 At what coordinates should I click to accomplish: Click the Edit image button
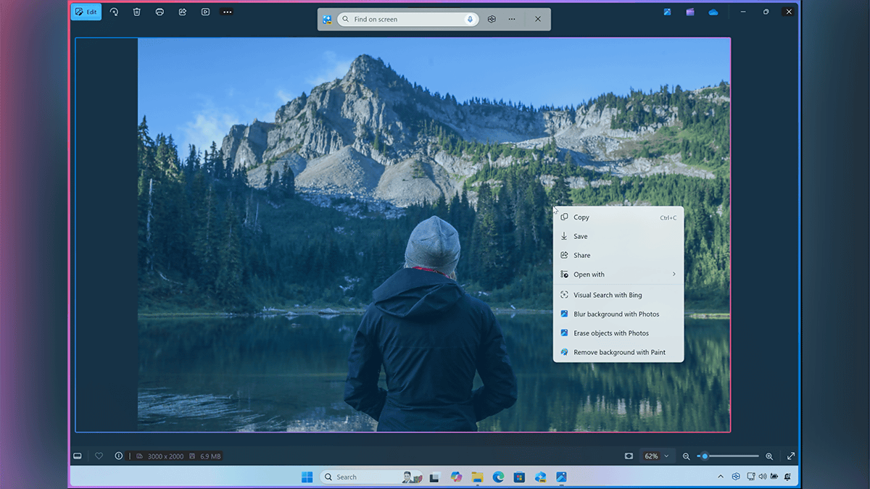point(86,12)
